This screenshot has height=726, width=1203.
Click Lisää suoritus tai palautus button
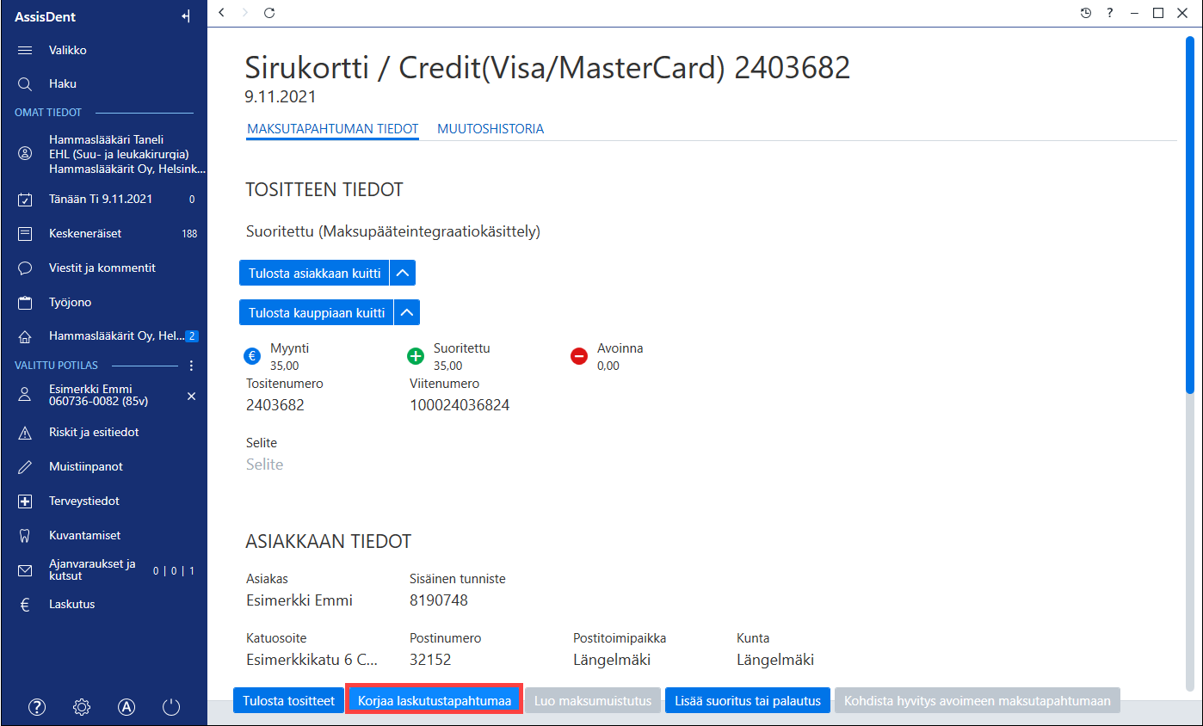click(x=748, y=701)
